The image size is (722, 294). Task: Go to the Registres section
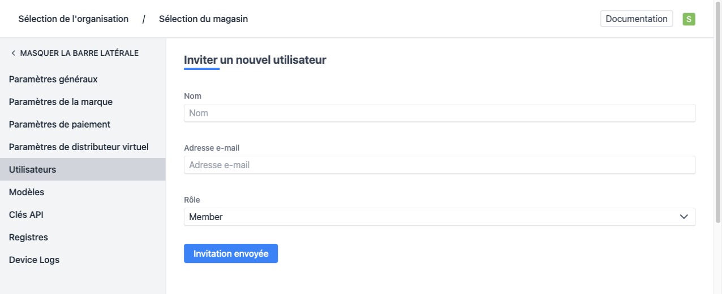[28, 237]
